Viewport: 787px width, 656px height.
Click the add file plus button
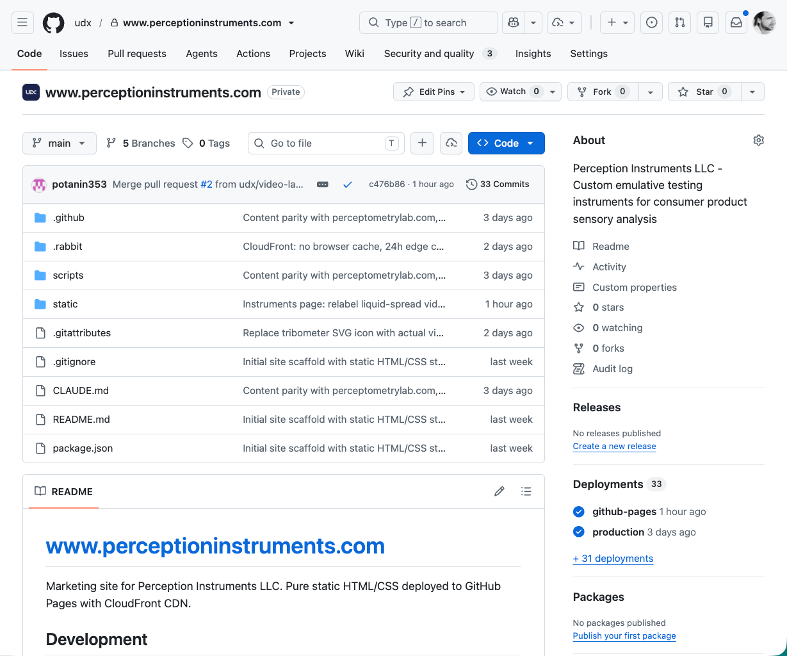[422, 143]
